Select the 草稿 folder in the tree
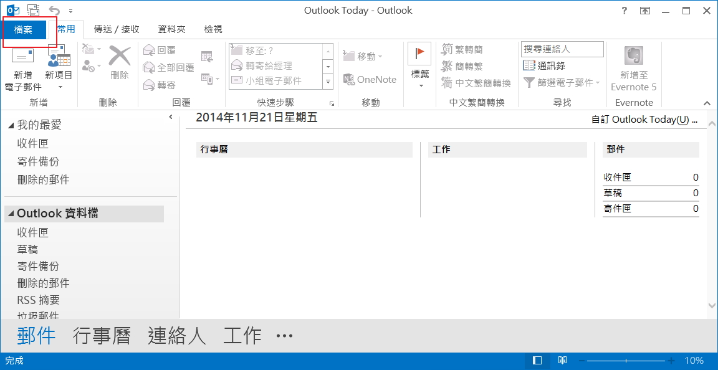This screenshot has width=718, height=370. [x=27, y=250]
